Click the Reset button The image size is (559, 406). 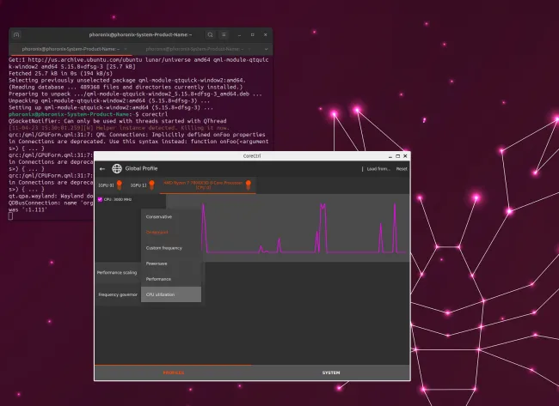(x=401, y=168)
